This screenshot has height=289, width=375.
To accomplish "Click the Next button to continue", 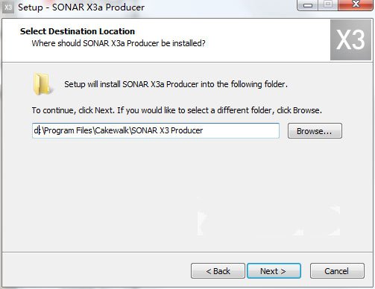I will pyautogui.click(x=274, y=271).
